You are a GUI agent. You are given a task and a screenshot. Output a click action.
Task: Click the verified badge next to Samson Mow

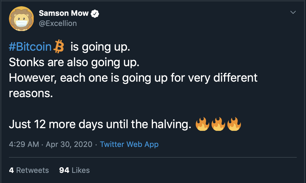click(x=95, y=14)
